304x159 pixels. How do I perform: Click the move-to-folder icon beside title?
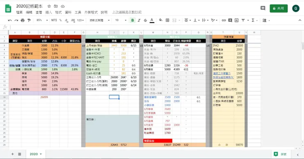click(x=56, y=7)
